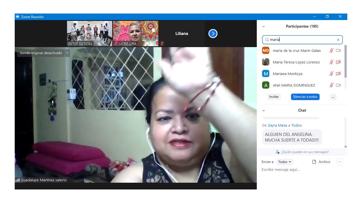Viewport: 362px width, 203px height.
Task: Toggle Sonido original: desactivado button
Action: click(41, 53)
